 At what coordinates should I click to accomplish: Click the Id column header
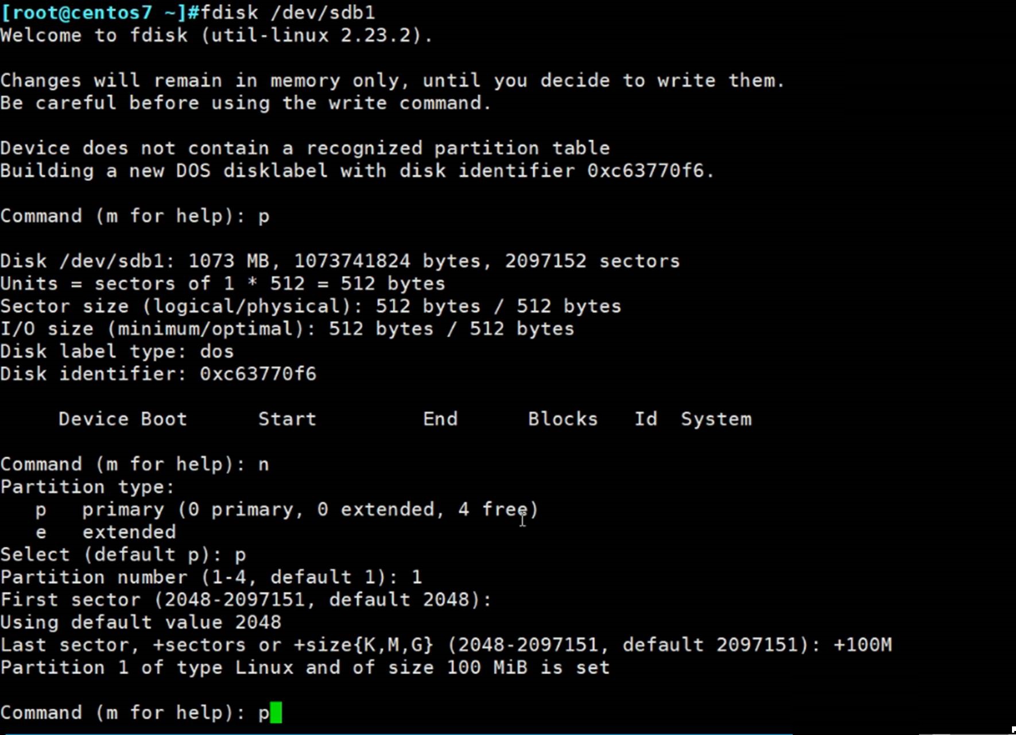[x=645, y=419]
